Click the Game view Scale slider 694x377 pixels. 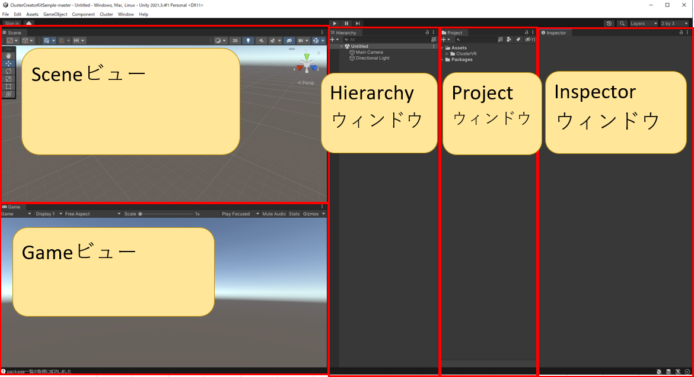(167, 214)
